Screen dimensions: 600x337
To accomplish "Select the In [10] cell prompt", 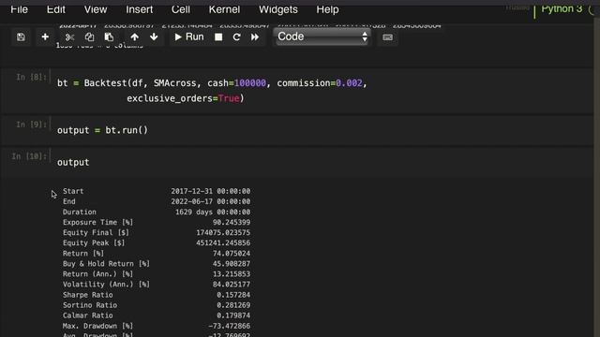I will pyautogui.click(x=29, y=156).
